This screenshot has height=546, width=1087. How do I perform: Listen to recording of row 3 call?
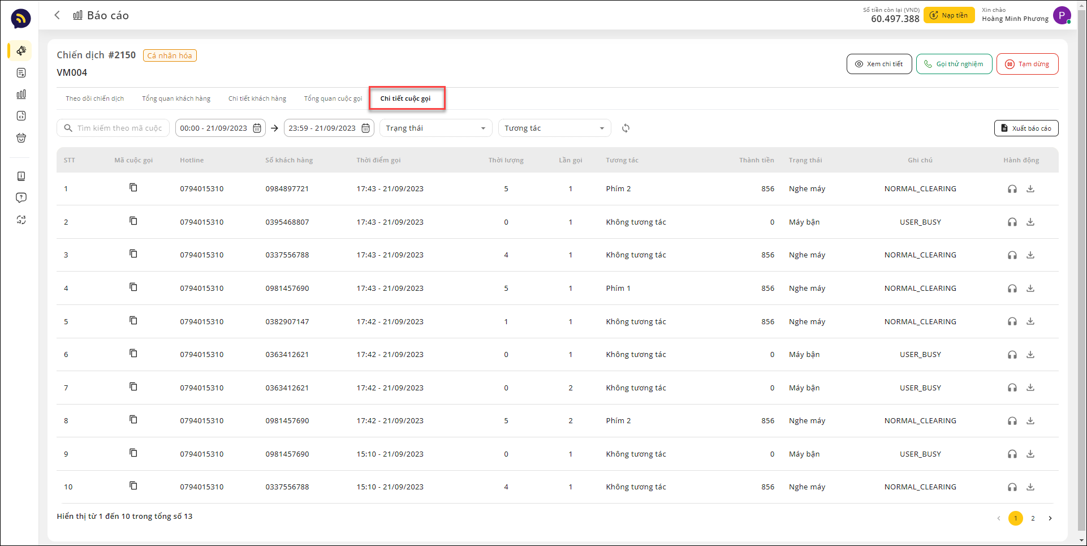coord(1012,255)
